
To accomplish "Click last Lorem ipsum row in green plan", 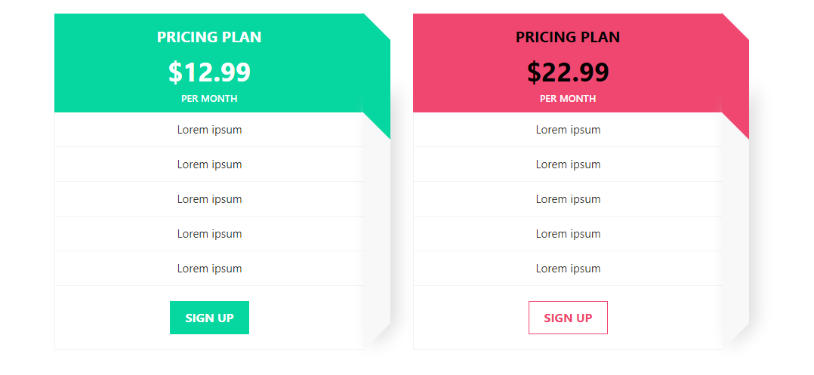I will coord(209,269).
